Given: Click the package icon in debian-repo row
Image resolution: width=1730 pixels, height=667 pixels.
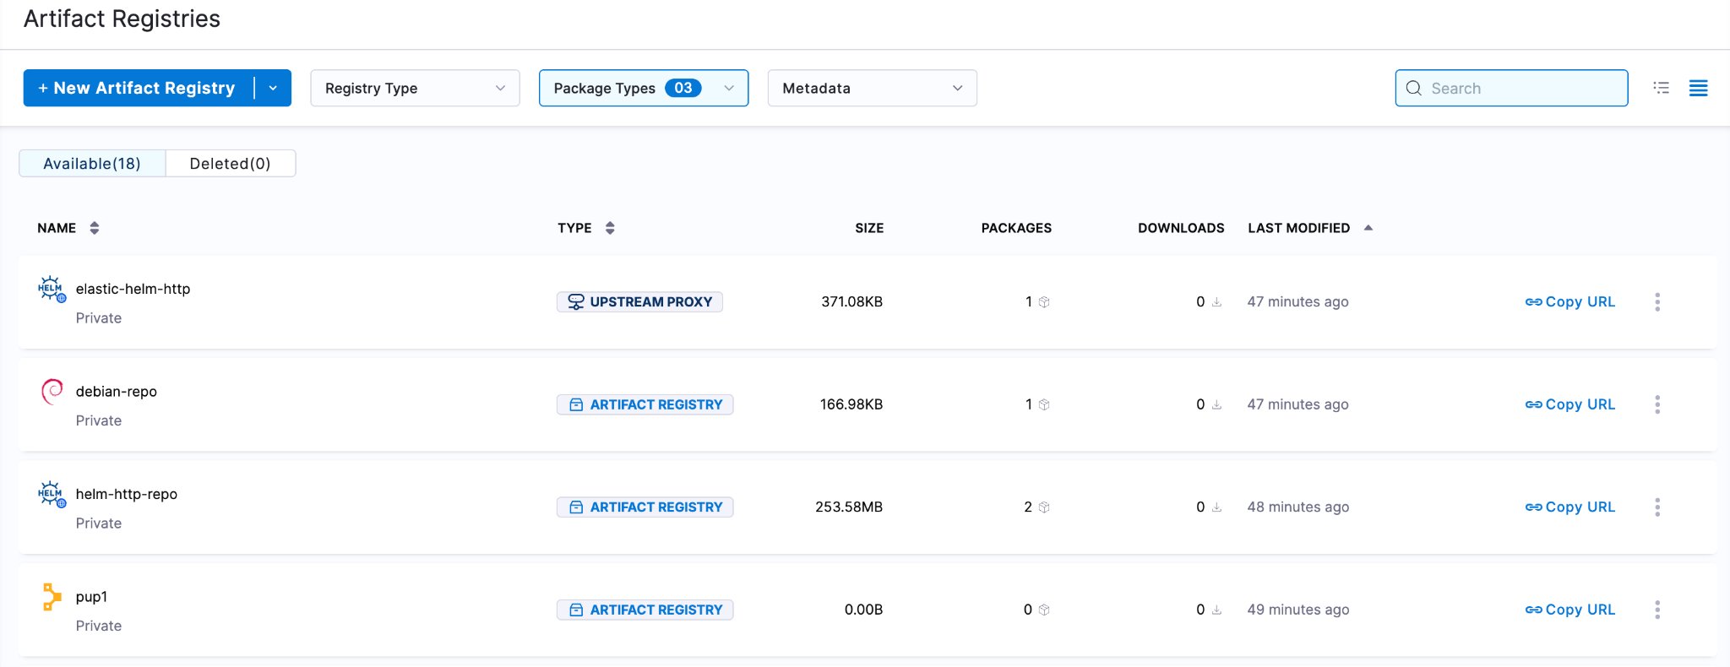Looking at the screenshot, I should point(1044,404).
